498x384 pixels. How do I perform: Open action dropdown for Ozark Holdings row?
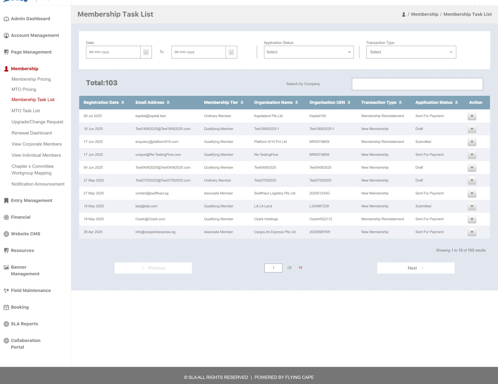coord(472,219)
